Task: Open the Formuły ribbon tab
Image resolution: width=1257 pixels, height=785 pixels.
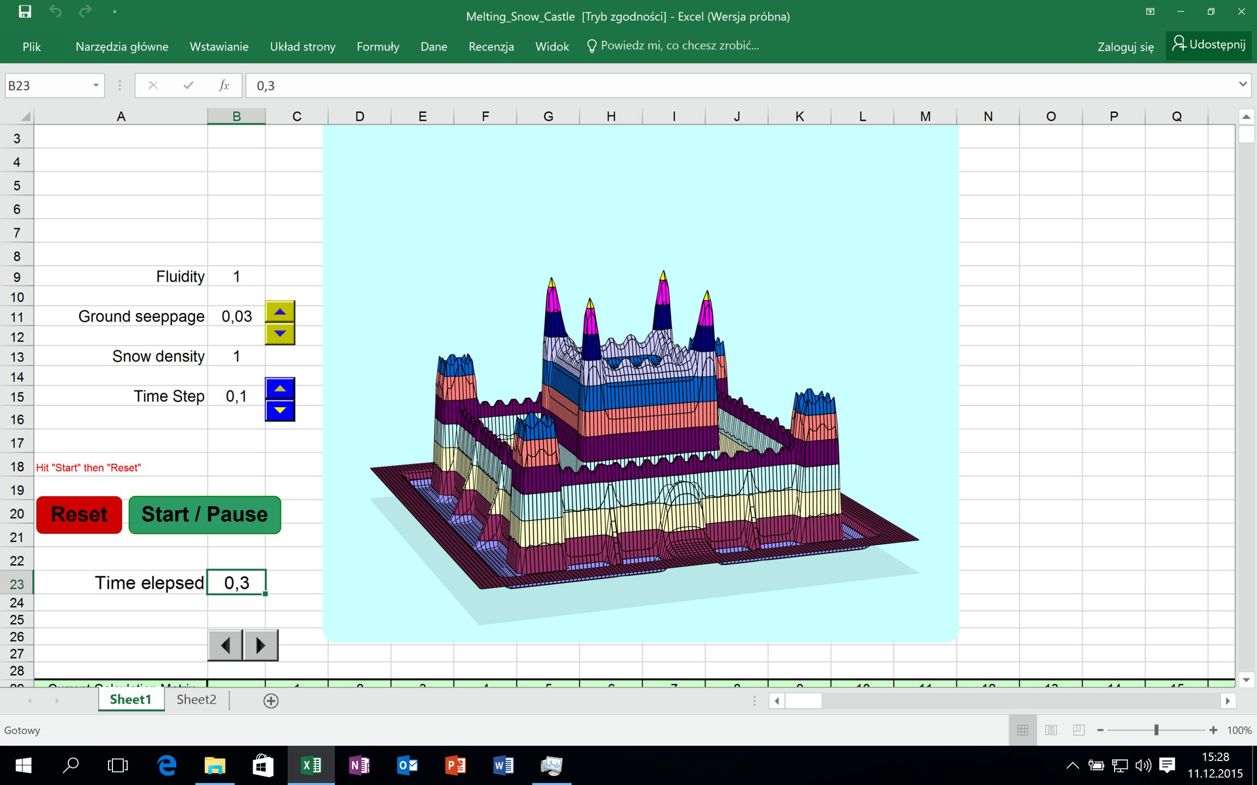Action: pyautogui.click(x=378, y=47)
